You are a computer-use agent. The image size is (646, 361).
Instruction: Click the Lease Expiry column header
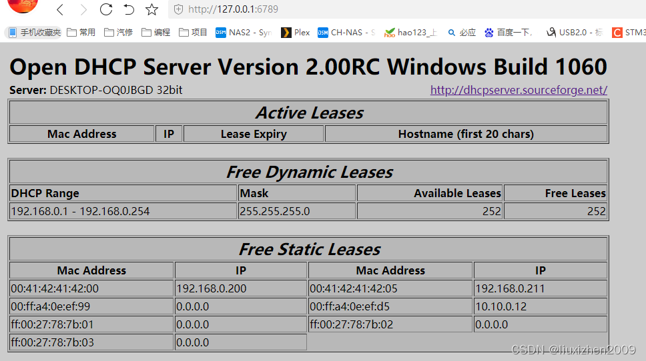pos(254,134)
